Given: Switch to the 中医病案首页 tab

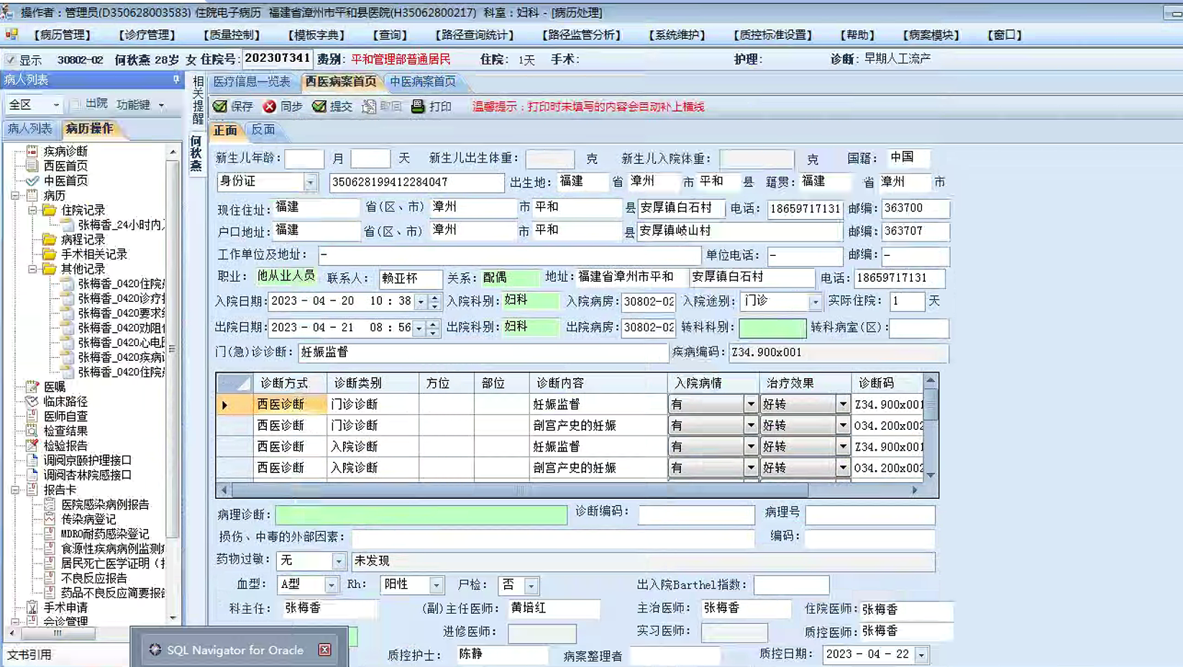Looking at the screenshot, I should 423,81.
